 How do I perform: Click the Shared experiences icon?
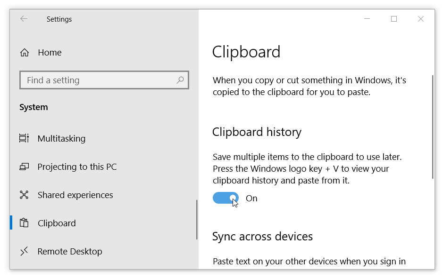(24, 195)
